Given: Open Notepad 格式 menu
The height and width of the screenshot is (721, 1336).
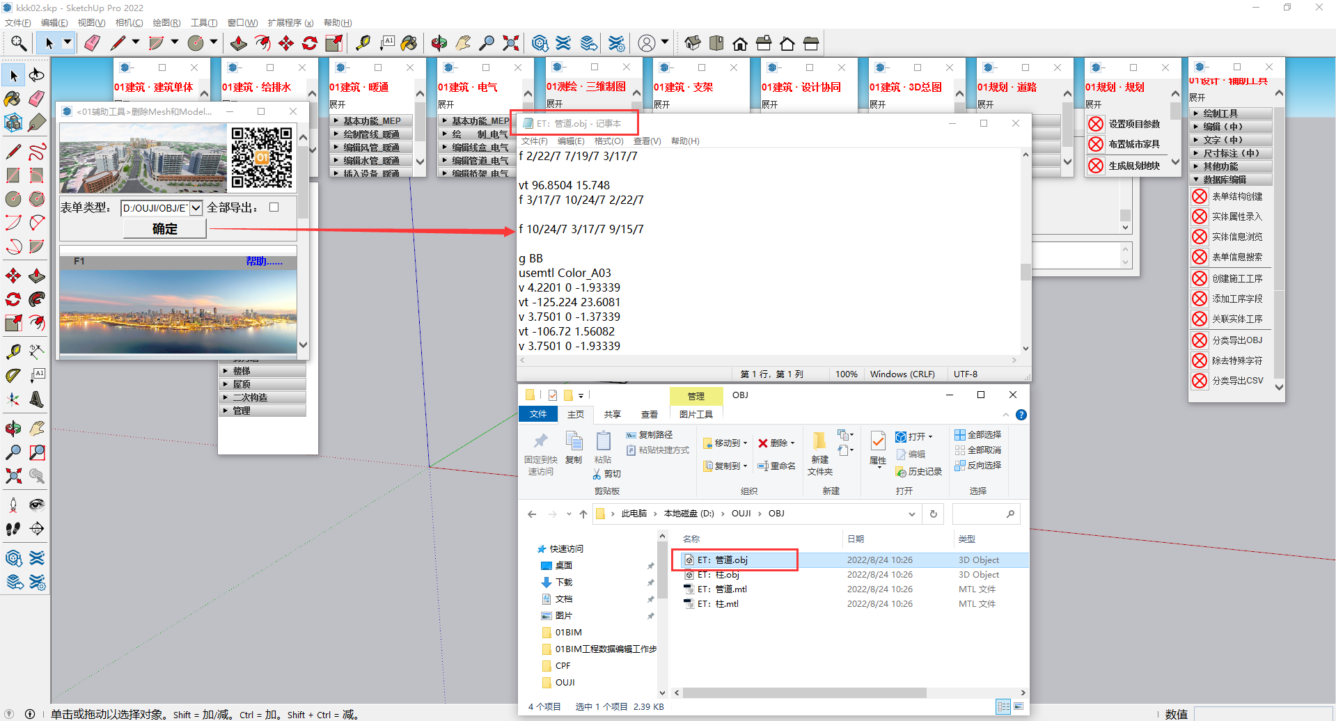Looking at the screenshot, I should click(x=608, y=141).
